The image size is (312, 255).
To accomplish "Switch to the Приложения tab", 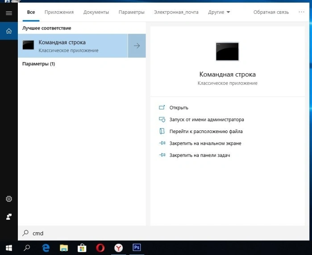I will [x=59, y=12].
